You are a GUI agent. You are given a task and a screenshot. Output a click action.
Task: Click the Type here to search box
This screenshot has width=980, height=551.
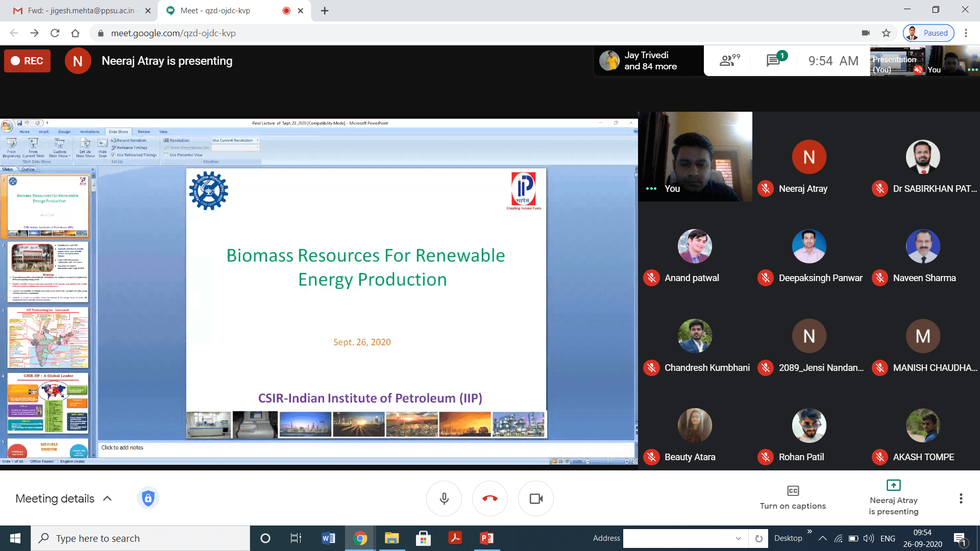140,538
